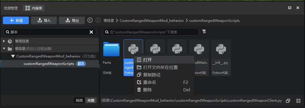
Task: Click customRangedWeaponScripts in the breadcrumb
Action: (214, 20)
